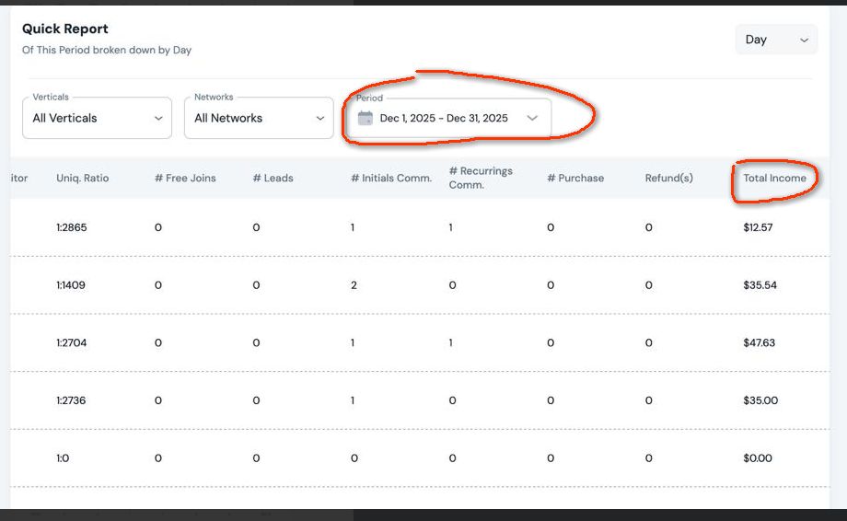Click the # Free Joins column header
The width and height of the screenshot is (847, 521).
tap(184, 178)
